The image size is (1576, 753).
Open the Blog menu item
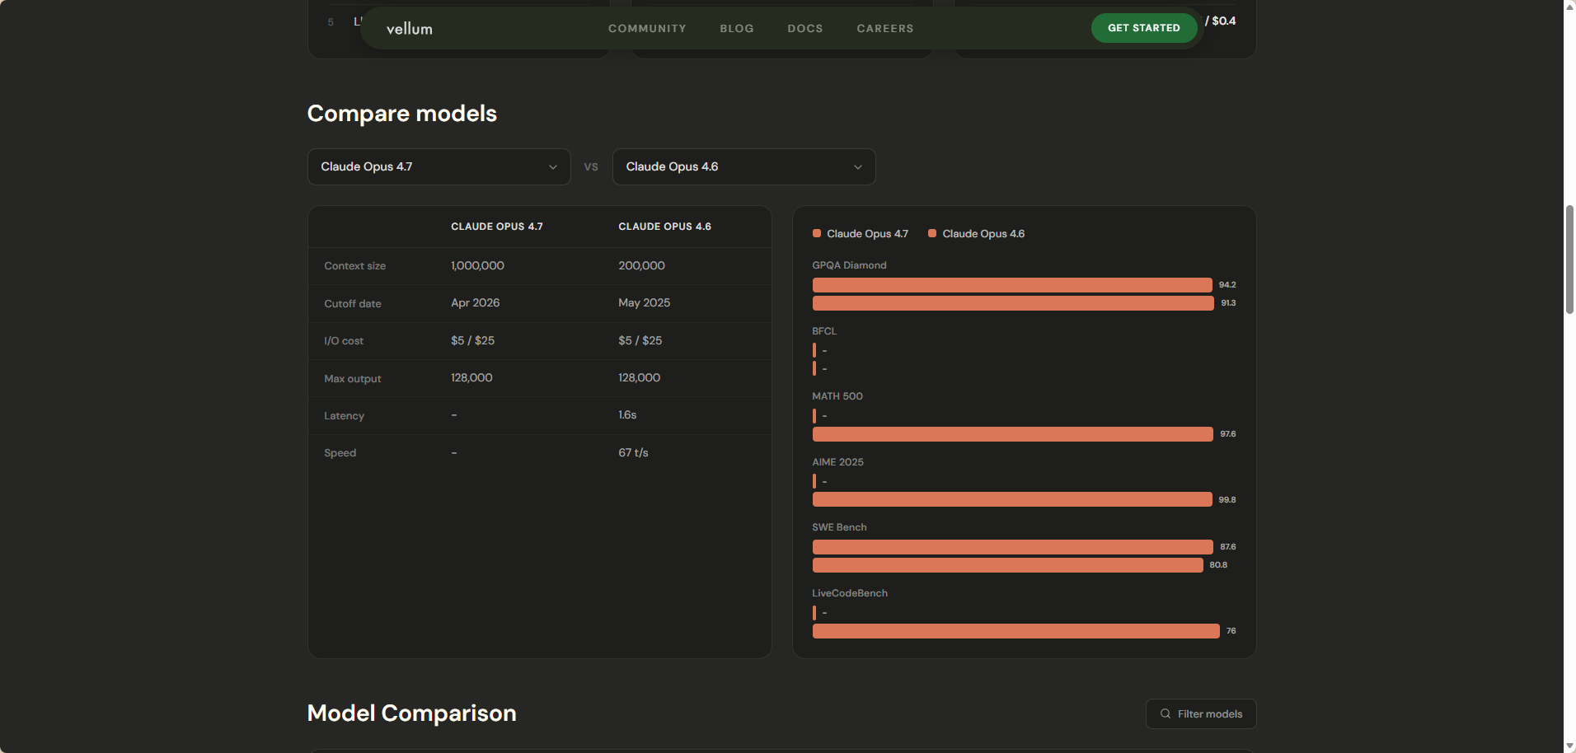pyautogui.click(x=737, y=28)
